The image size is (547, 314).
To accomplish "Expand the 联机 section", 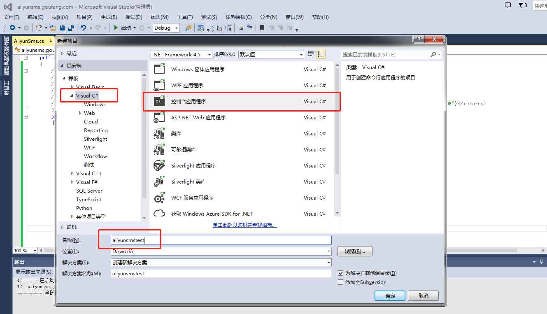I will (63, 227).
